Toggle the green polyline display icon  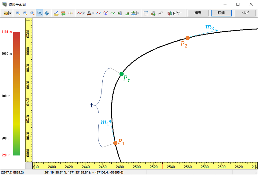click(112, 13)
